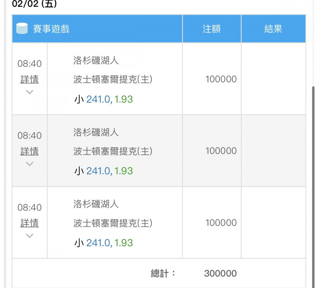
Task: Click 洛杉磯湖人 in the first row
Action: pyautogui.click(x=96, y=60)
